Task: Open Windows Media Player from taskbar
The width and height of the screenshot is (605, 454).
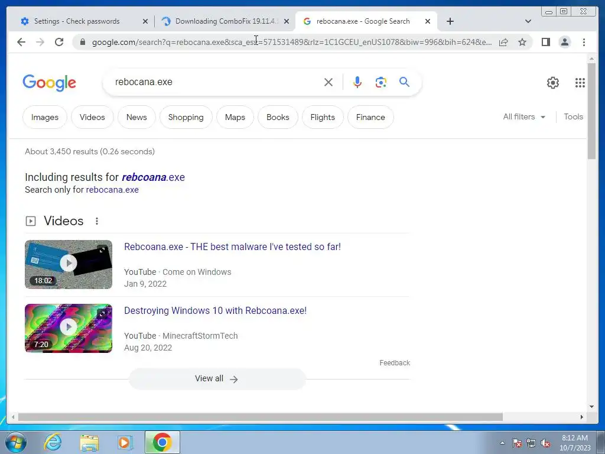Action: click(125, 442)
